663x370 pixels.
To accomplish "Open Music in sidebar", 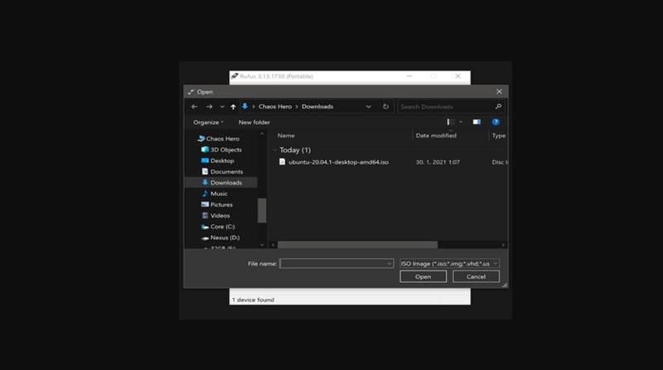I will point(219,194).
